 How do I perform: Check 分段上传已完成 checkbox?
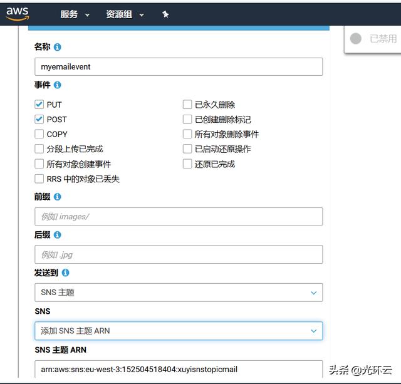(x=39, y=149)
